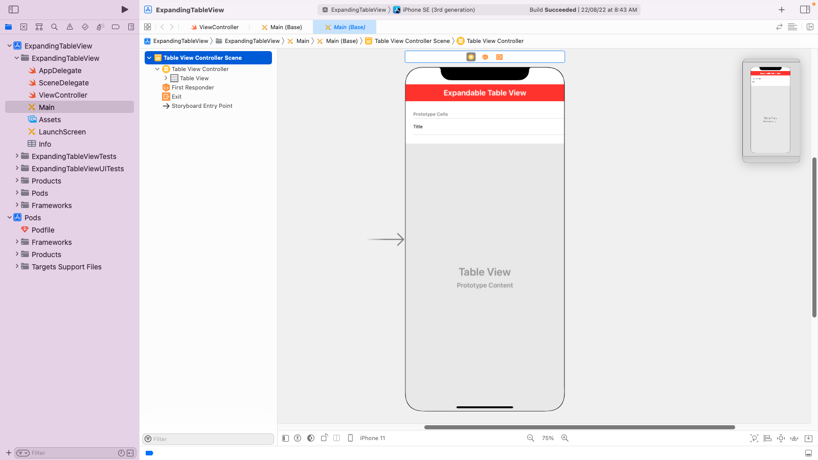818x460 pixels.
Task: Toggle dark appearance for the canvas preview
Action: click(311, 438)
